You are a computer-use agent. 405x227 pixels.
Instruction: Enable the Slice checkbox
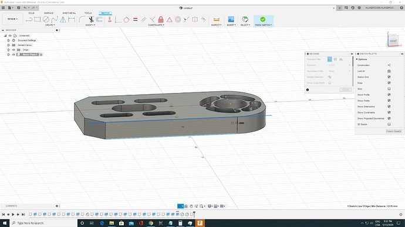click(x=389, y=89)
